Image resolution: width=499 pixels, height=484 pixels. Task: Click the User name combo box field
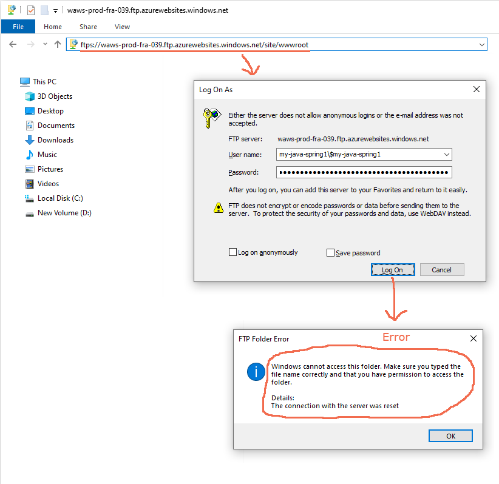(x=364, y=155)
